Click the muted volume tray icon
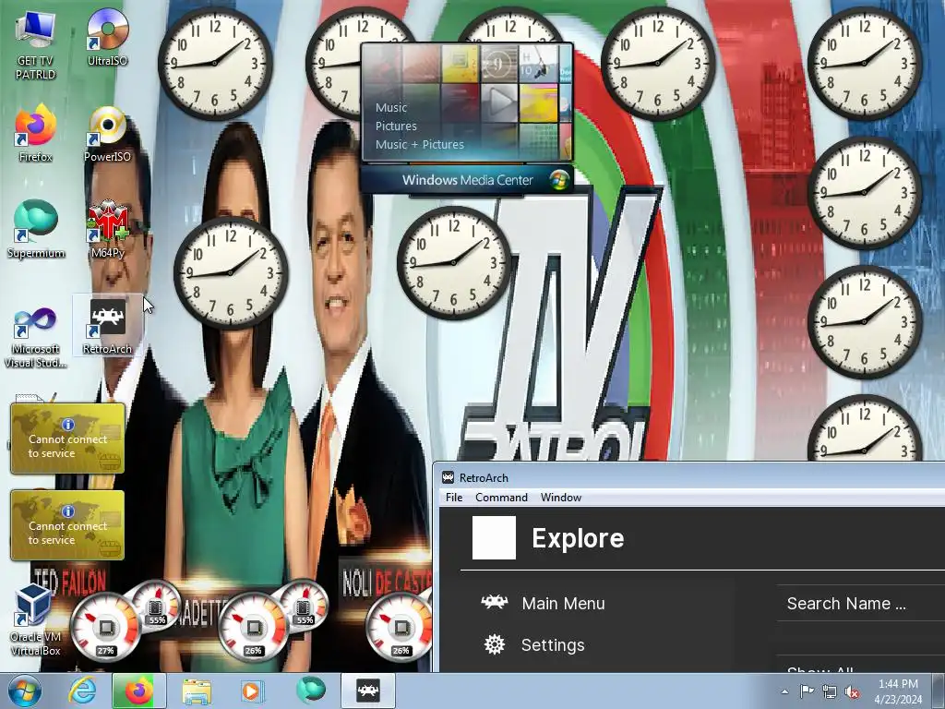945x709 pixels. pyautogui.click(x=852, y=691)
